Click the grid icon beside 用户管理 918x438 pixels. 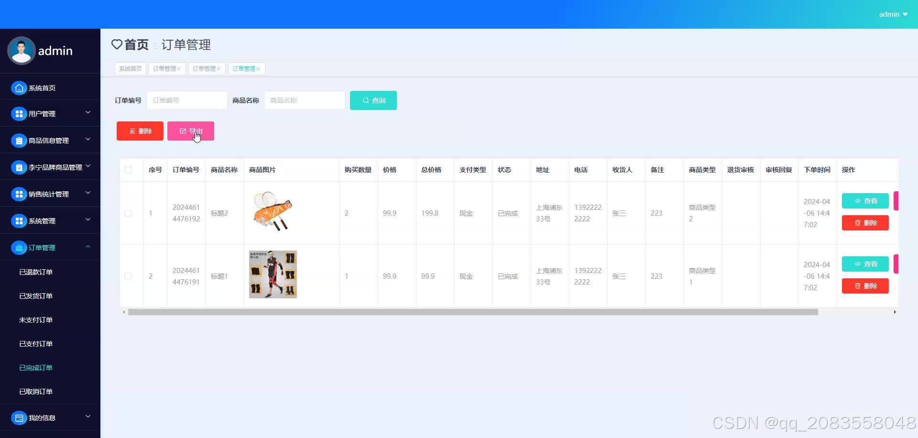point(19,114)
